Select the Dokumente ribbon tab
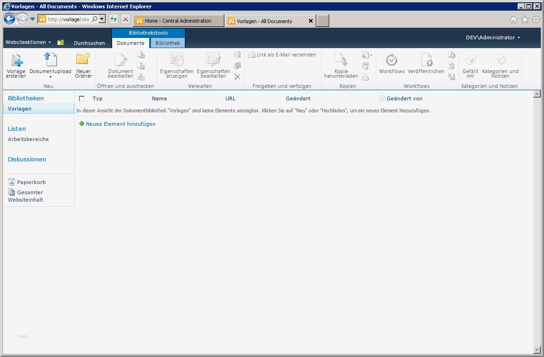This screenshot has height=357, width=544. [x=130, y=43]
